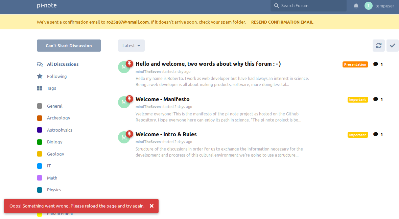Click the tempuser username

coord(384,6)
